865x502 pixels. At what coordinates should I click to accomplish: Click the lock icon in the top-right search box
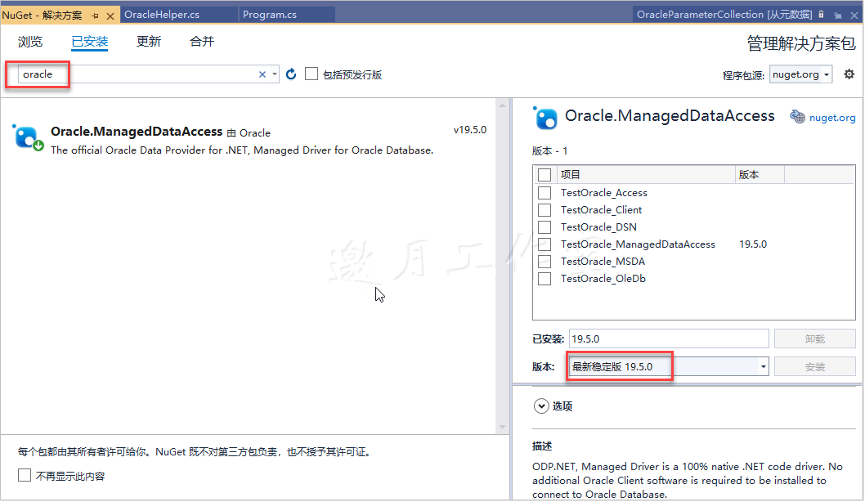tap(821, 14)
